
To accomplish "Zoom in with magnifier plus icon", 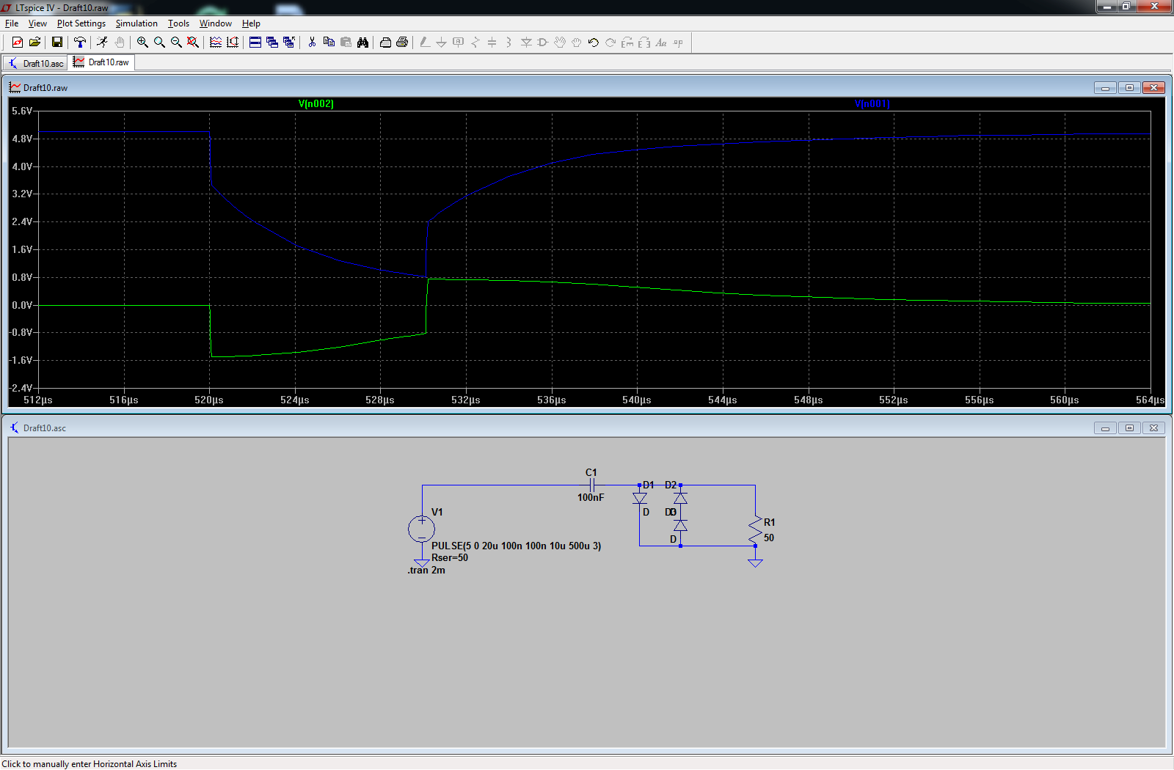I will pos(142,43).
